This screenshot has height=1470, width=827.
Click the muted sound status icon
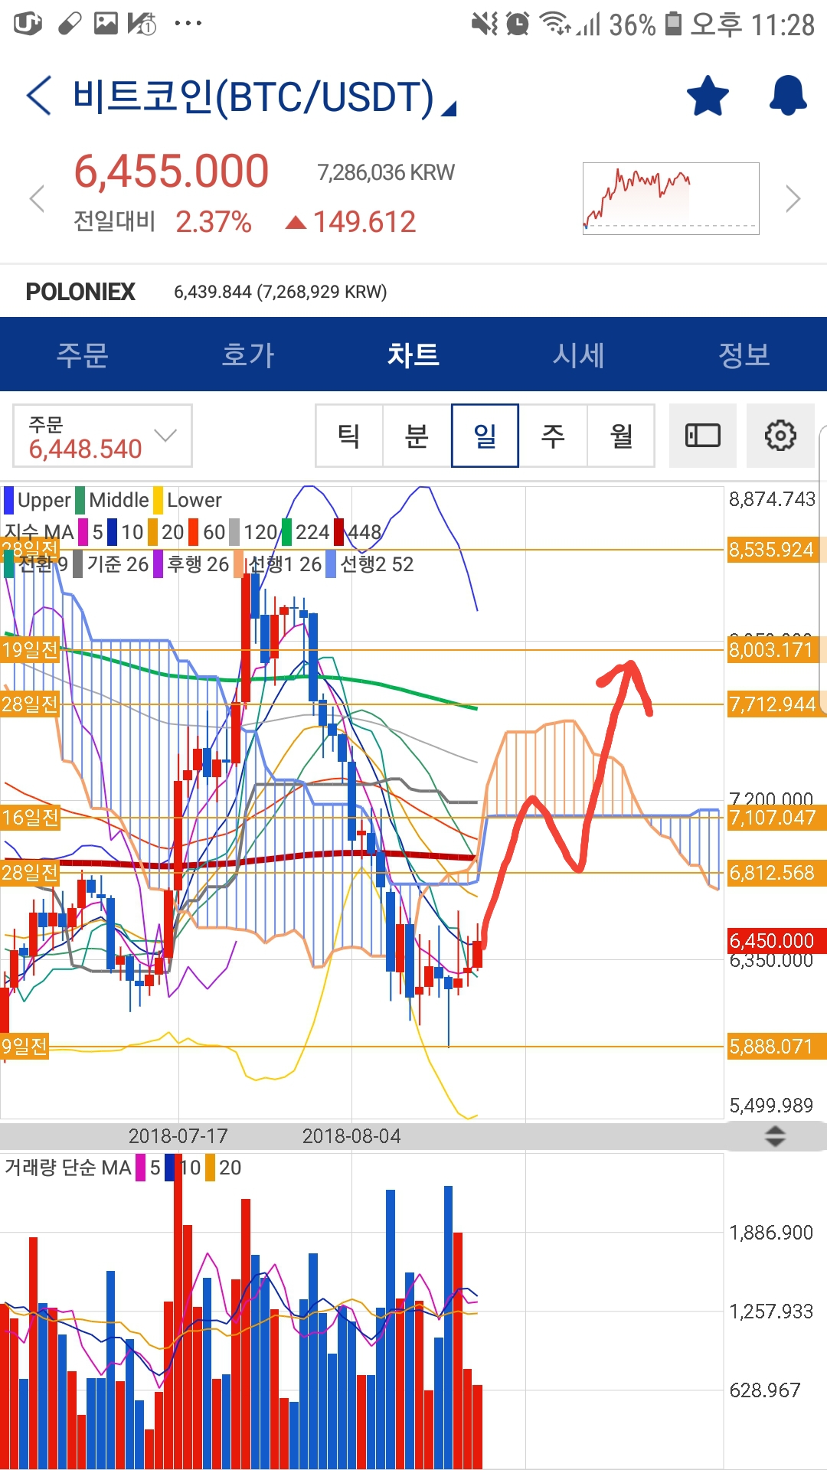coord(485,24)
